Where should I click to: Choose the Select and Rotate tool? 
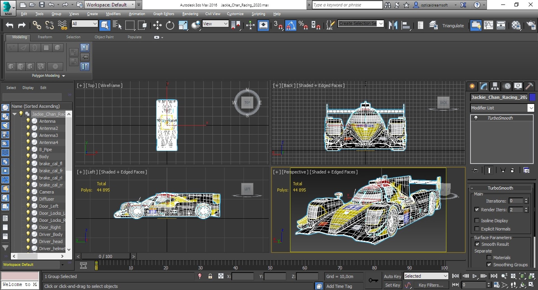(x=170, y=25)
